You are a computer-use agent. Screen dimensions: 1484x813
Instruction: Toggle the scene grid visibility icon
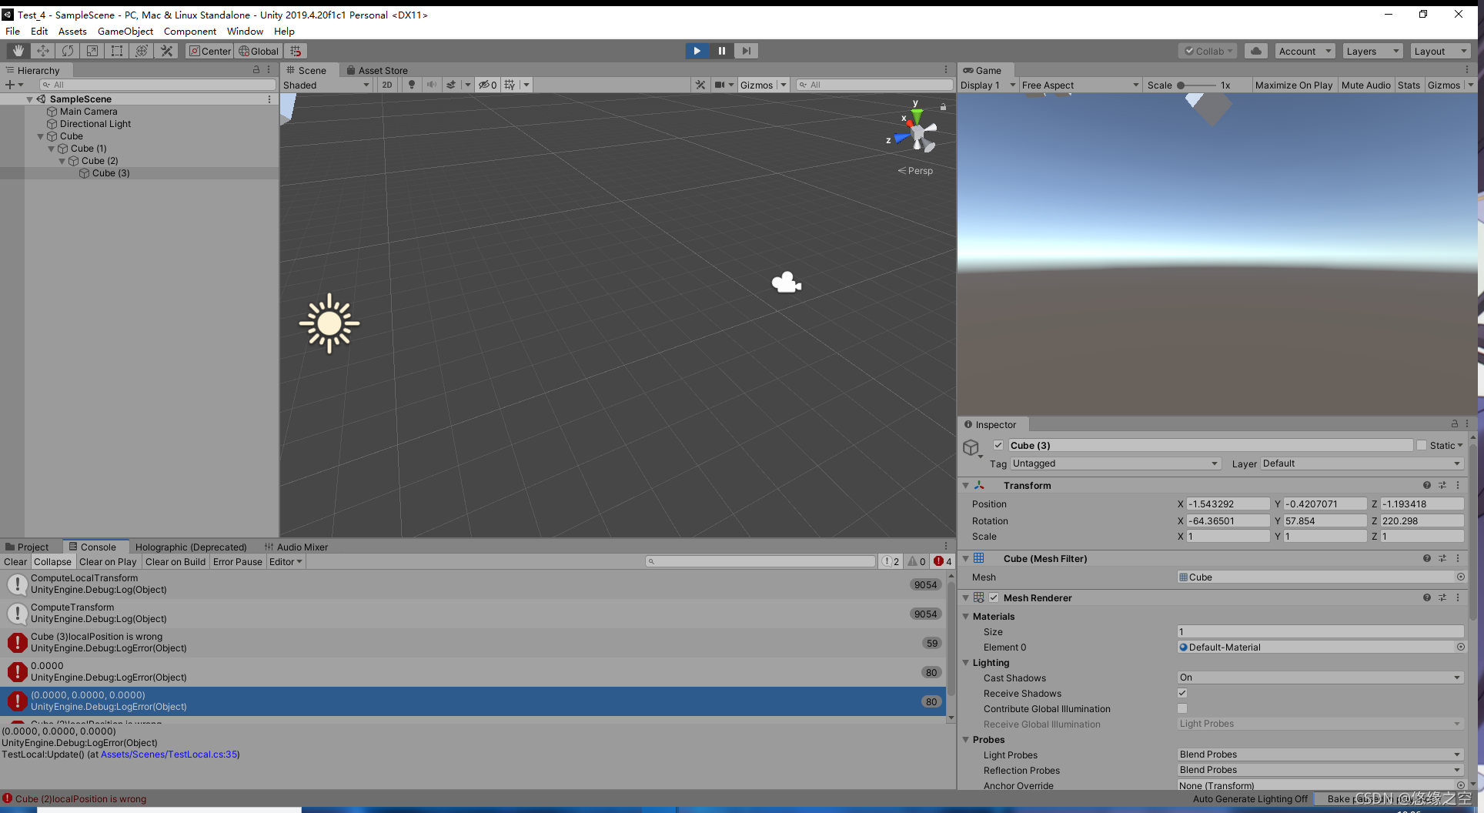tap(510, 85)
